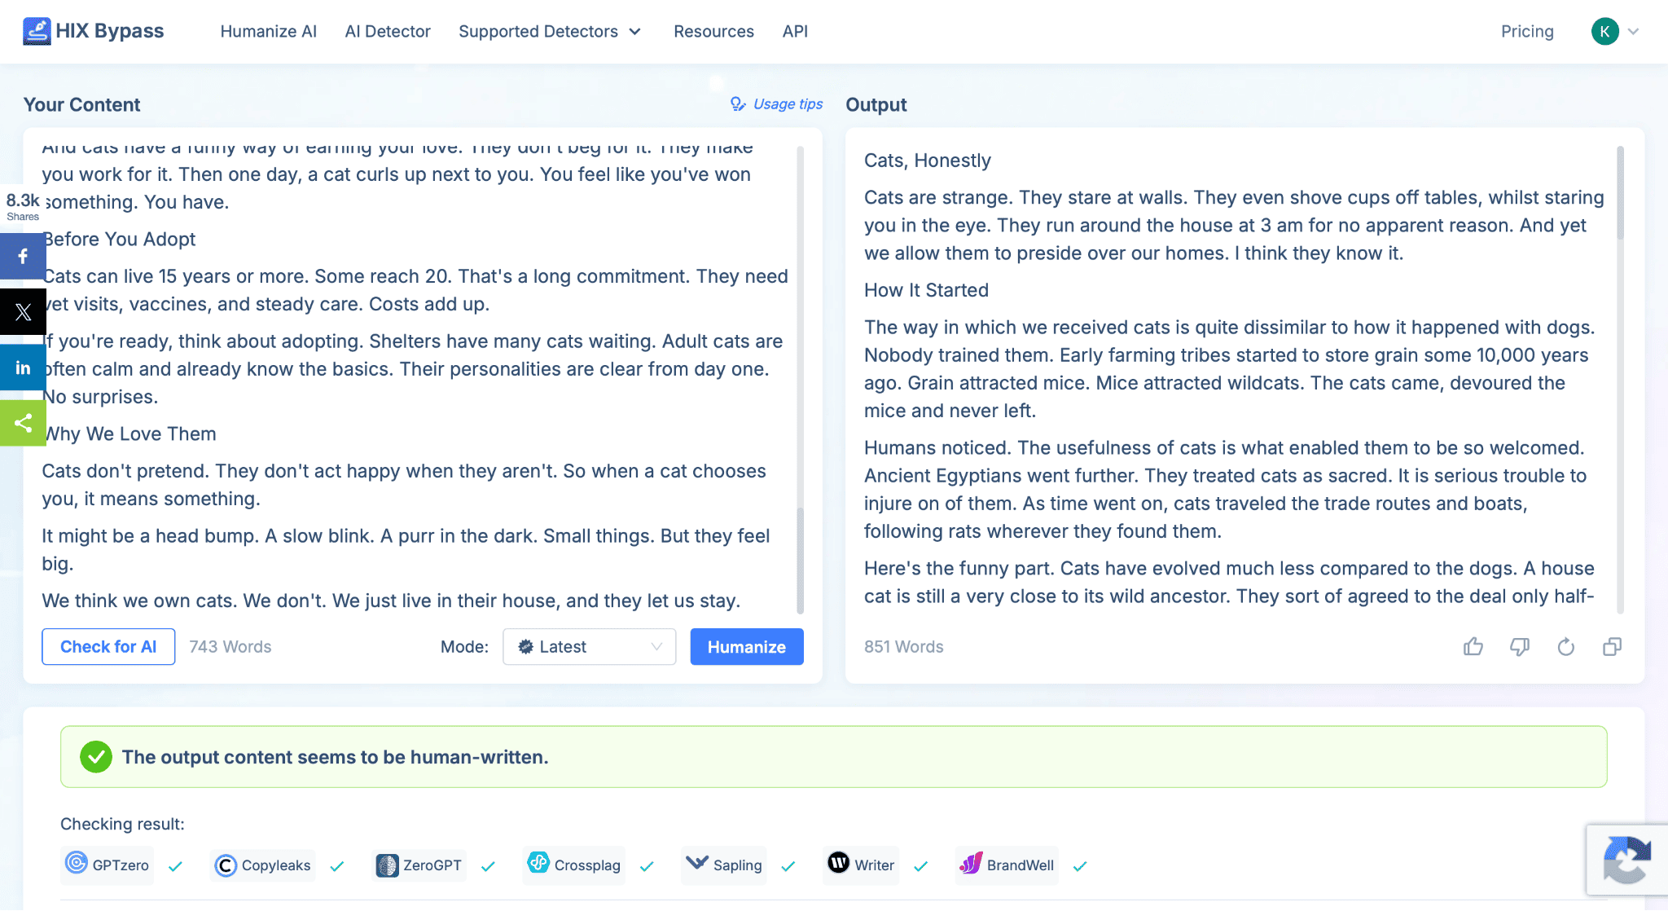Viewport: 1668px width, 911px height.
Task: Click the ZeroGPT detector badge
Action: pos(419,865)
